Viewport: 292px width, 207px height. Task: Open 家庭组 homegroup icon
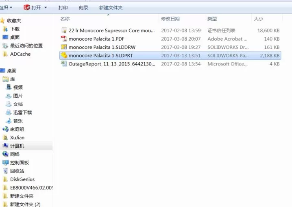(5, 129)
